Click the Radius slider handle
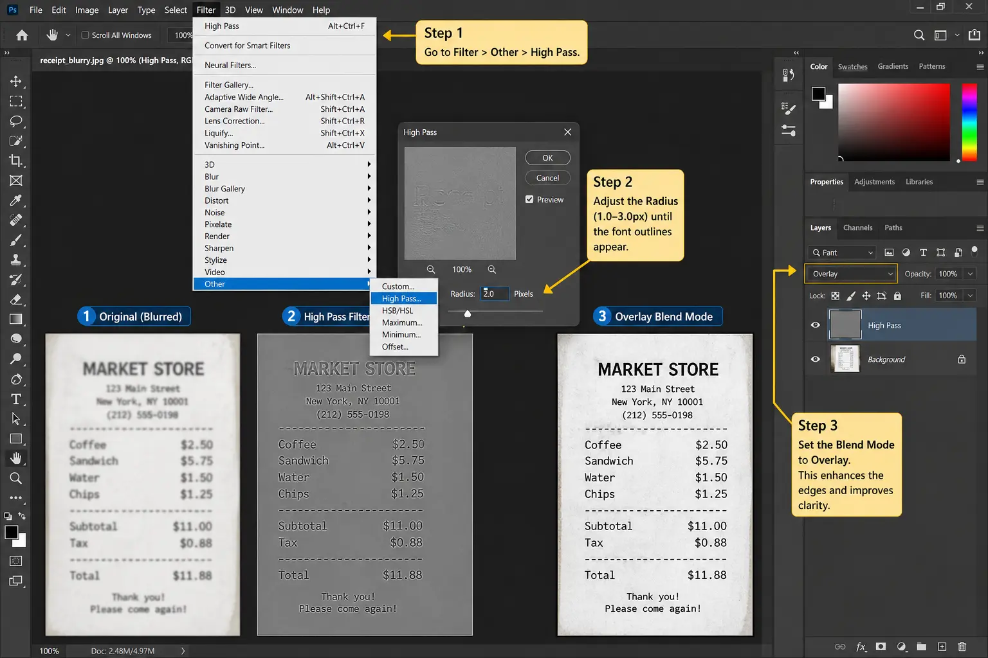 468,314
